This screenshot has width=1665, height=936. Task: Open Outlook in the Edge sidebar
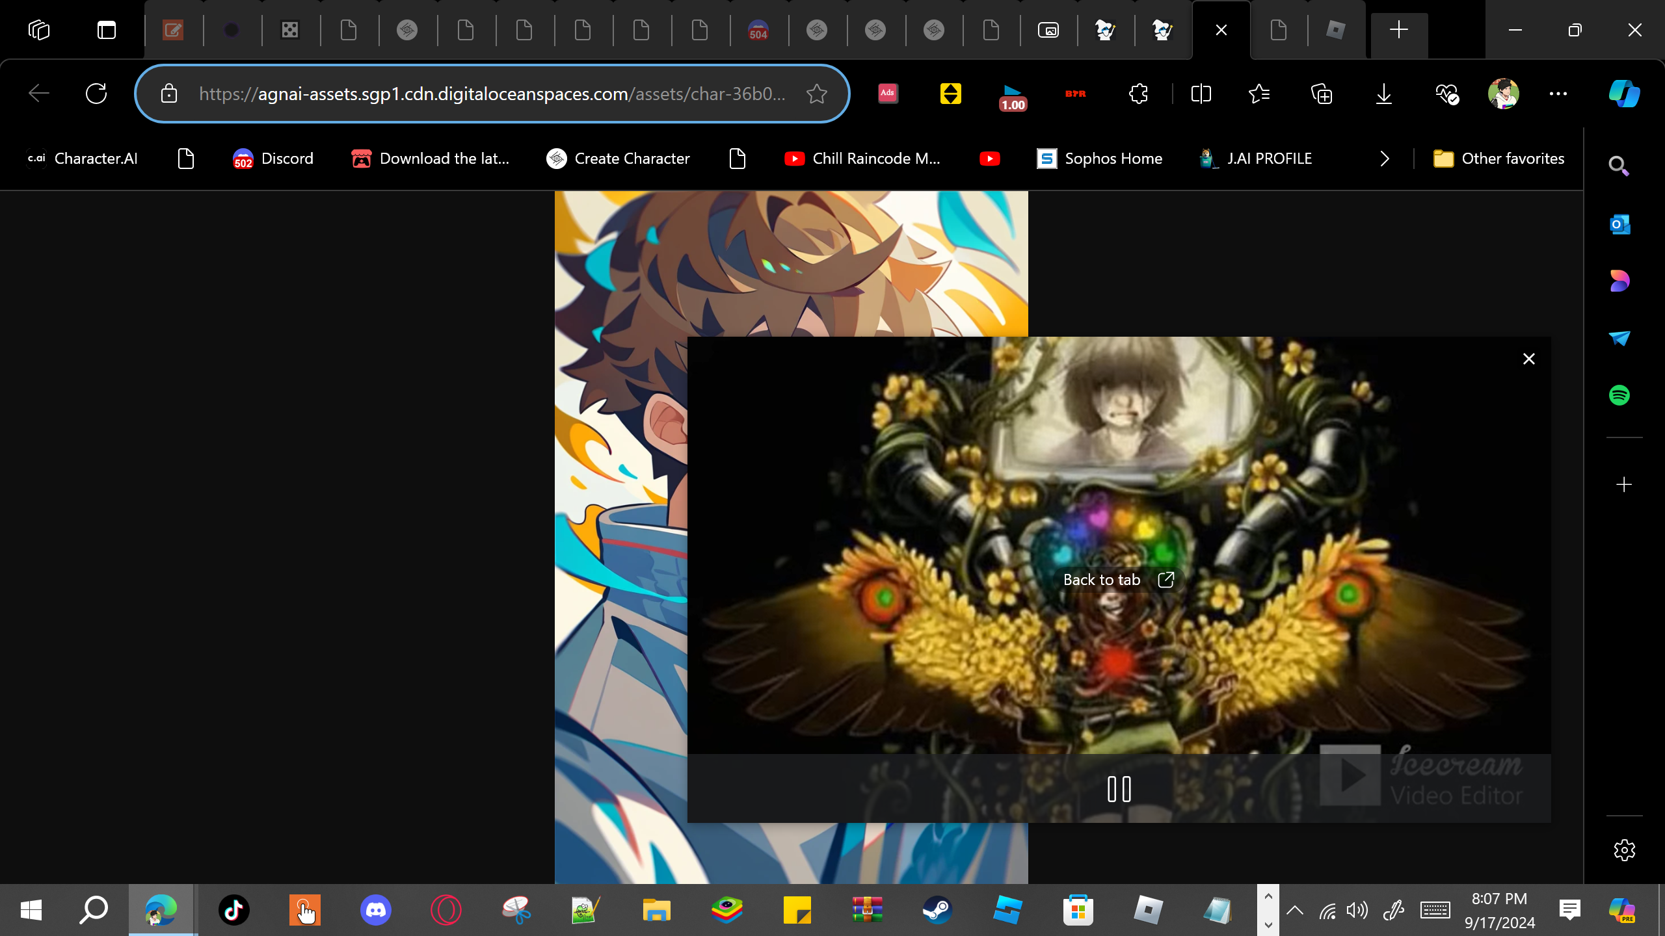click(x=1619, y=225)
